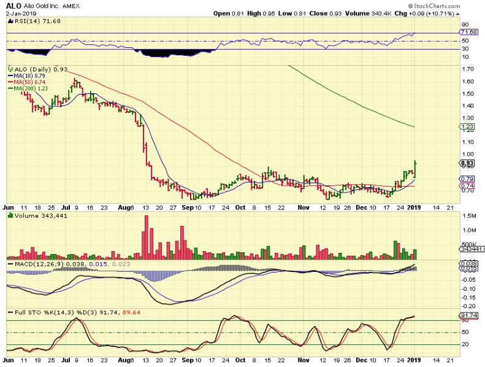The width and height of the screenshot is (485, 367).
Task: Click the 10 level on RSI scale
Action: 465,57
